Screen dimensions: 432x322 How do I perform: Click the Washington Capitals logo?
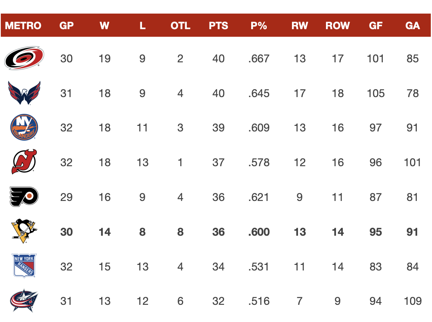(x=24, y=93)
